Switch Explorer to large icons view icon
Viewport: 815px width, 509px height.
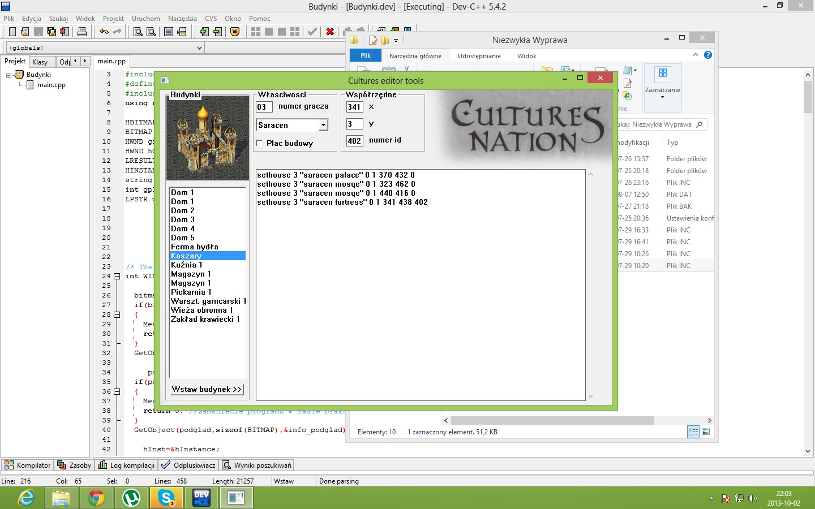click(x=706, y=432)
